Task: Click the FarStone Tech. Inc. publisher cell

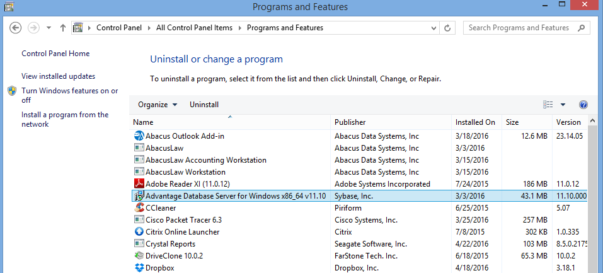Action: coord(366,256)
